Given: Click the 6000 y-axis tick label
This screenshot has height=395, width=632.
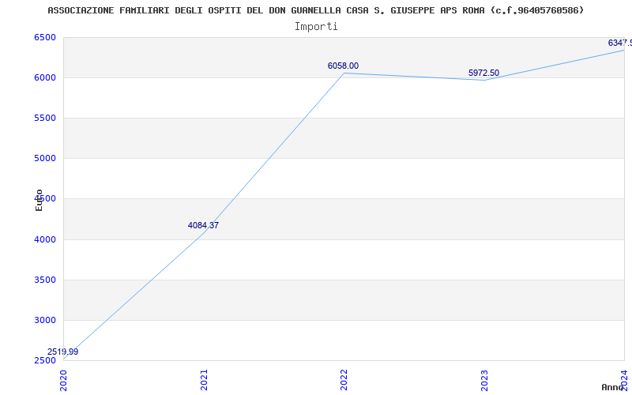Looking at the screenshot, I should pyautogui.click(x=45, y=77).
